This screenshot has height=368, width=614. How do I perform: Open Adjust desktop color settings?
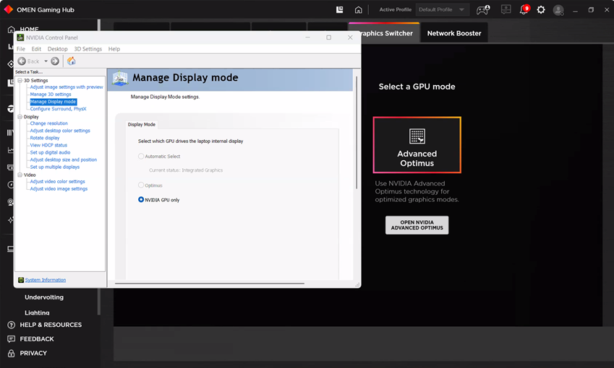[x=60, y=131]
